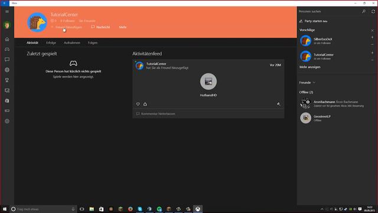Click TutorialCenter avatar in Aktivitätenfeed post
378x213 pixels.
(x=139, y=66)
